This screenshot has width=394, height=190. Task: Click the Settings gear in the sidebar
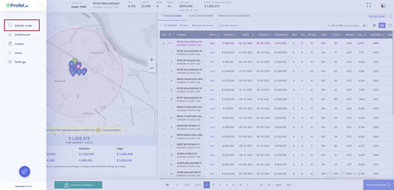point(10,62)
